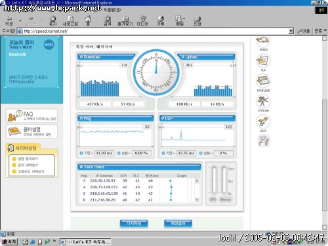
Task: Open the 상담 문의하기 link
Action: [28, 159]
